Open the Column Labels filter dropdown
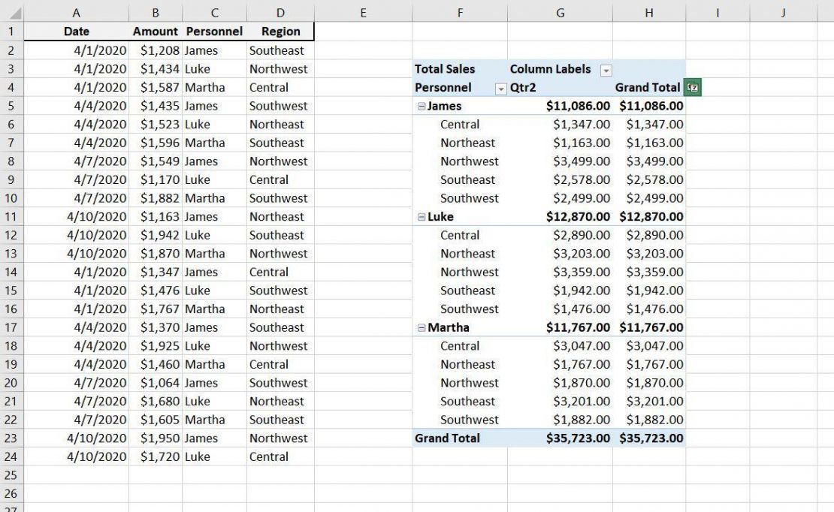834x512 pixels. tap(606, 69)
